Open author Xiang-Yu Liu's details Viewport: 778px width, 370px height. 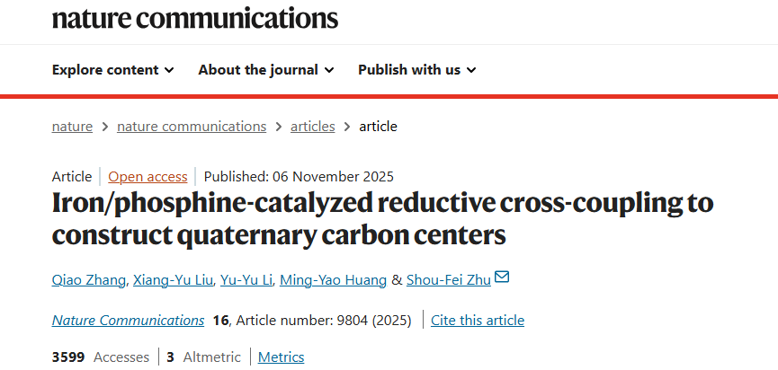[173, 280]
